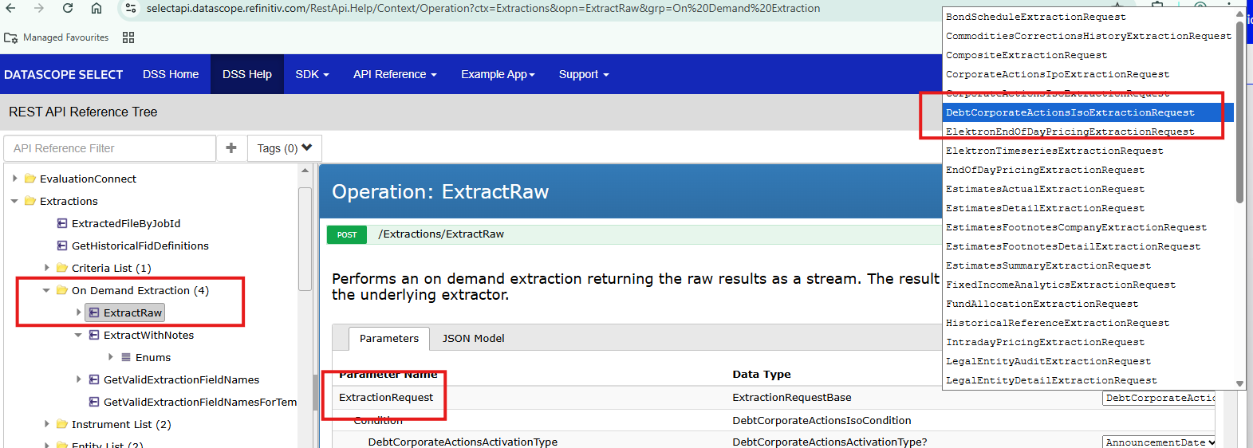Collapse the Extractions tree node

point(14,201)
